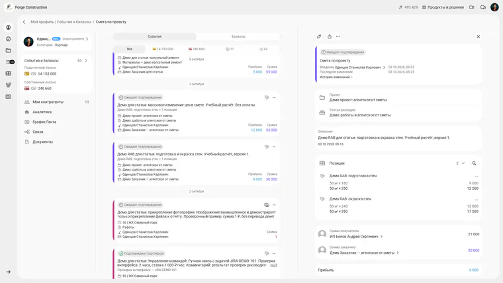Open the folder icon in left sidebar
The height and width of the screenshot is (283, 503).
(x=9, y=50)
